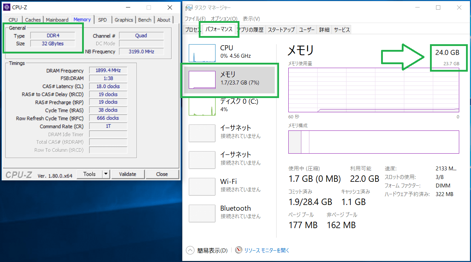471x262 pixels.
Task: Select the Memory tab in CPU-Z
Action: 82,20
